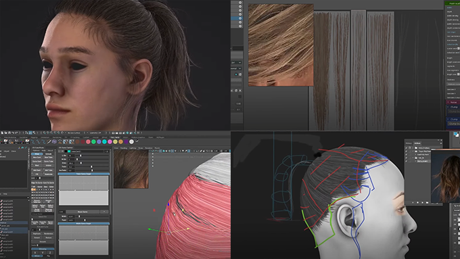Click the Save Scene disk icon in Maya
The image size is (460, 259).
point(9,133)
